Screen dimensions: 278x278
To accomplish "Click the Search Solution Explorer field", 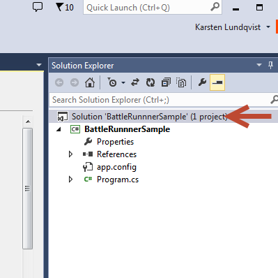I will coord(160,100).
